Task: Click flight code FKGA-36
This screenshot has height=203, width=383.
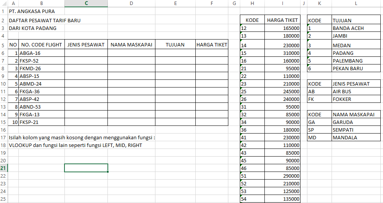Action: [41, 91]
